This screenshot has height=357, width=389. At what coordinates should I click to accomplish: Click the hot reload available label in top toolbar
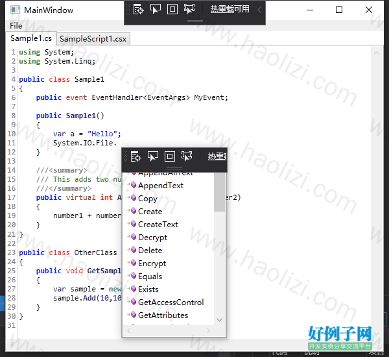tap(230, 9)
